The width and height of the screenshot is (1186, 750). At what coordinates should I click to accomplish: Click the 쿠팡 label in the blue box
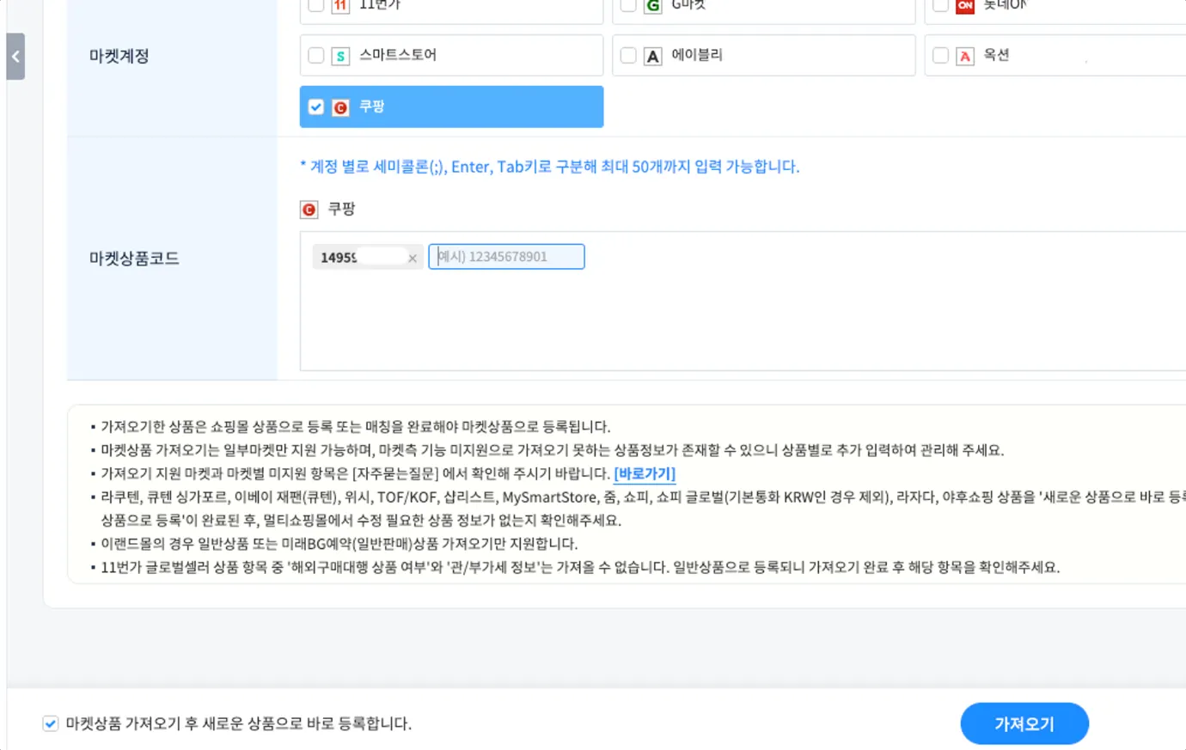click(372, 107)
